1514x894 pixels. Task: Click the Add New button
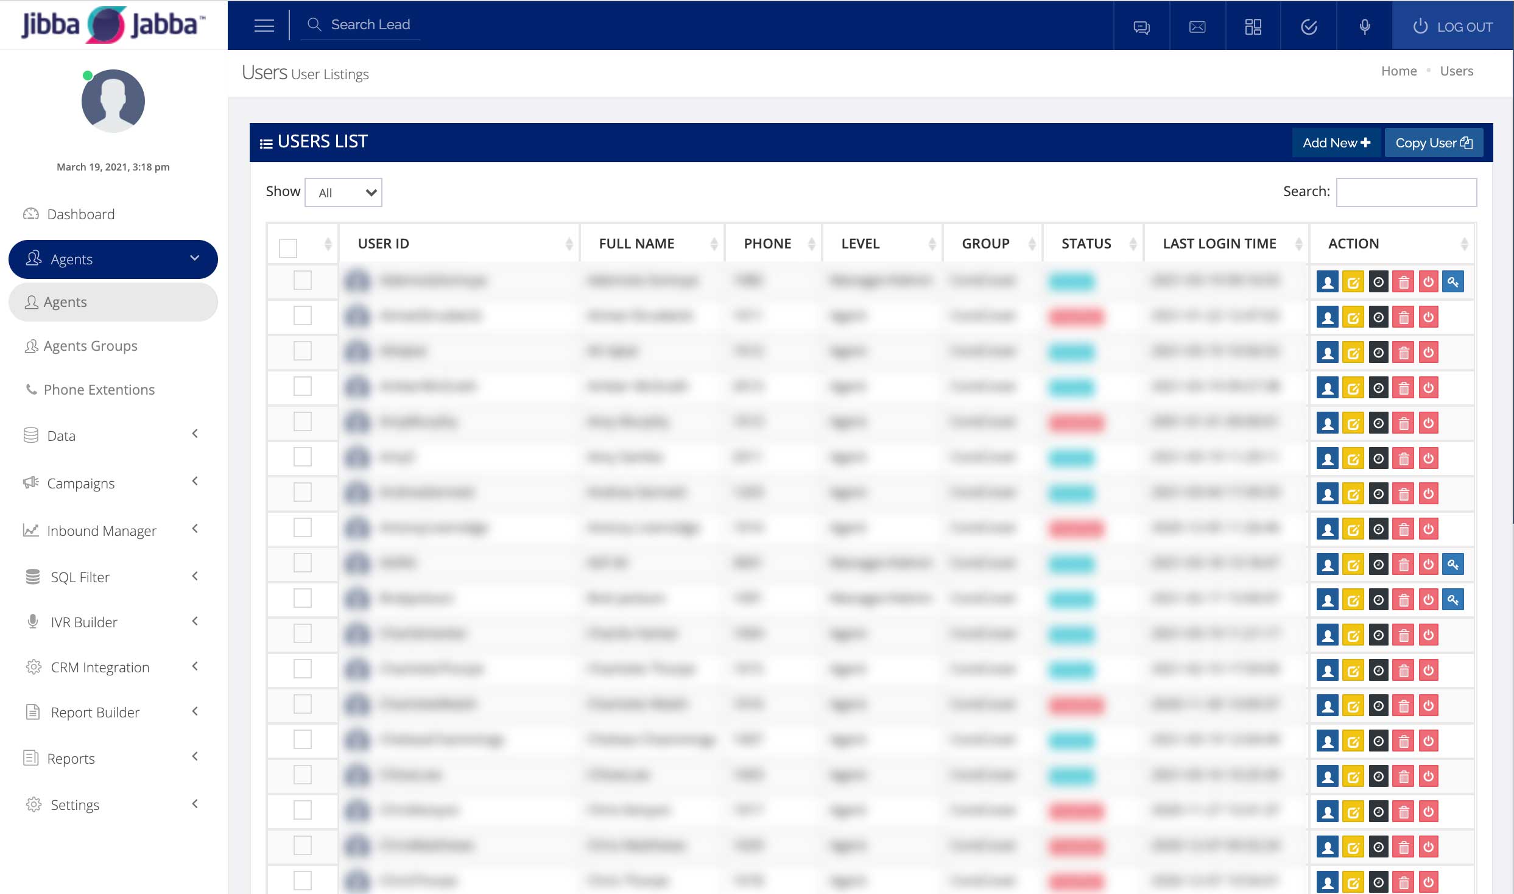(1336, 143)
